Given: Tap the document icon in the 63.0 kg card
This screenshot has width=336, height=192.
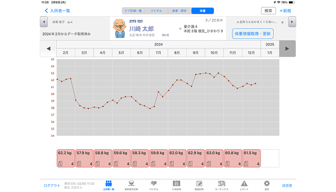Looking at the screenshot, I should coord(209,164).
